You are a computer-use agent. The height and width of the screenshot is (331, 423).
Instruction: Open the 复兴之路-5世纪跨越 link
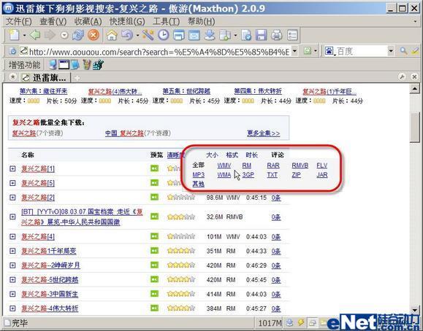coord(50,279)
